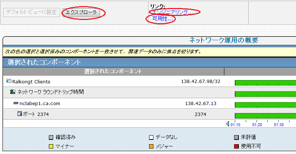Viewport: 296px width, 154px height.
Task: Click the ネットワーク運用の概要 title
Action: (224, 40)
